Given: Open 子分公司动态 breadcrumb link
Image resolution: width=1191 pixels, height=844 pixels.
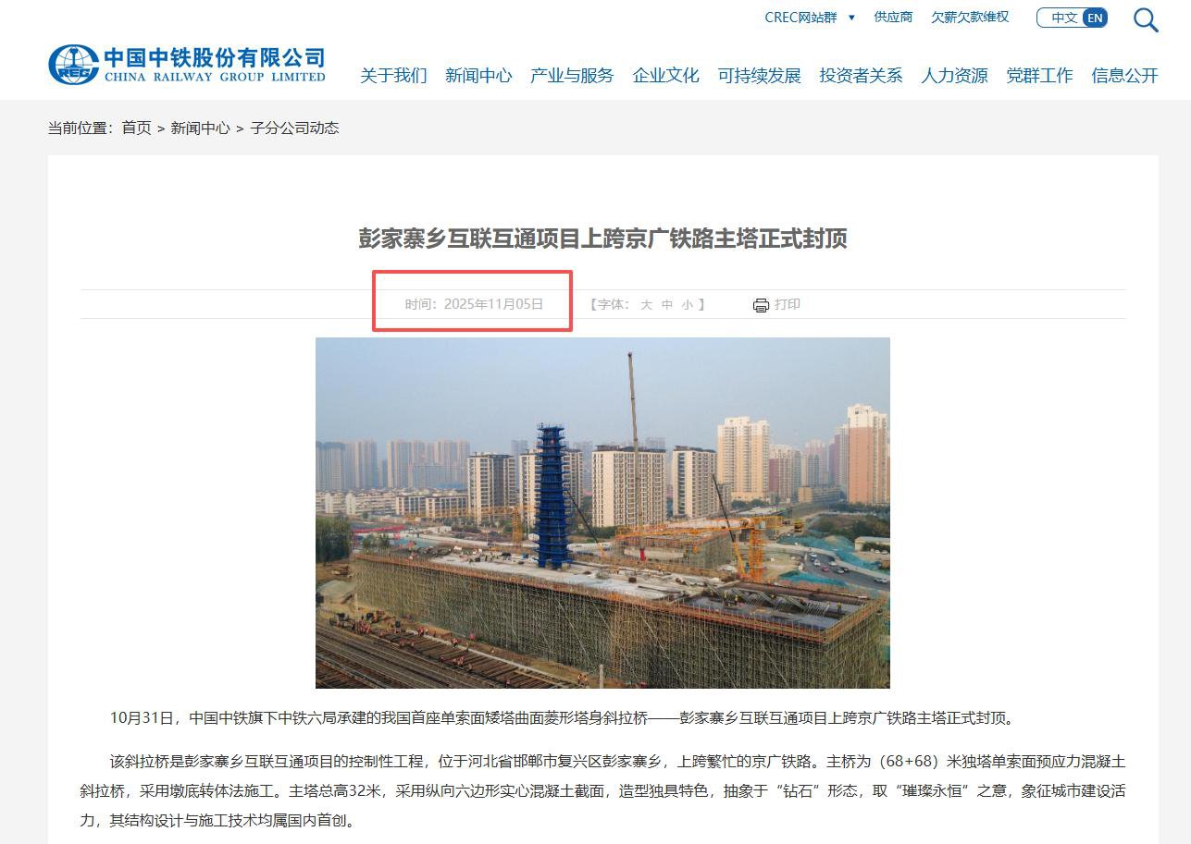Looking at the screenshot, I should (x=294, y=128).
